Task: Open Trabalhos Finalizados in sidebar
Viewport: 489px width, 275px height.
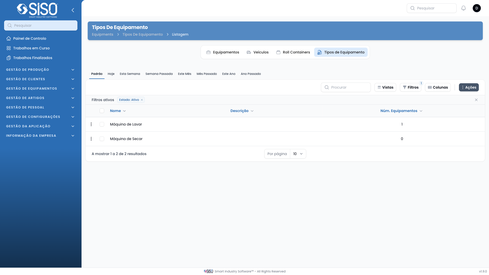Action: (x=33, y=58)
